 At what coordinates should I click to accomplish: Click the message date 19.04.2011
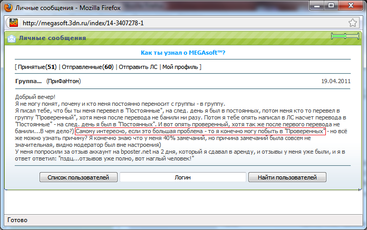pos(336,81)
